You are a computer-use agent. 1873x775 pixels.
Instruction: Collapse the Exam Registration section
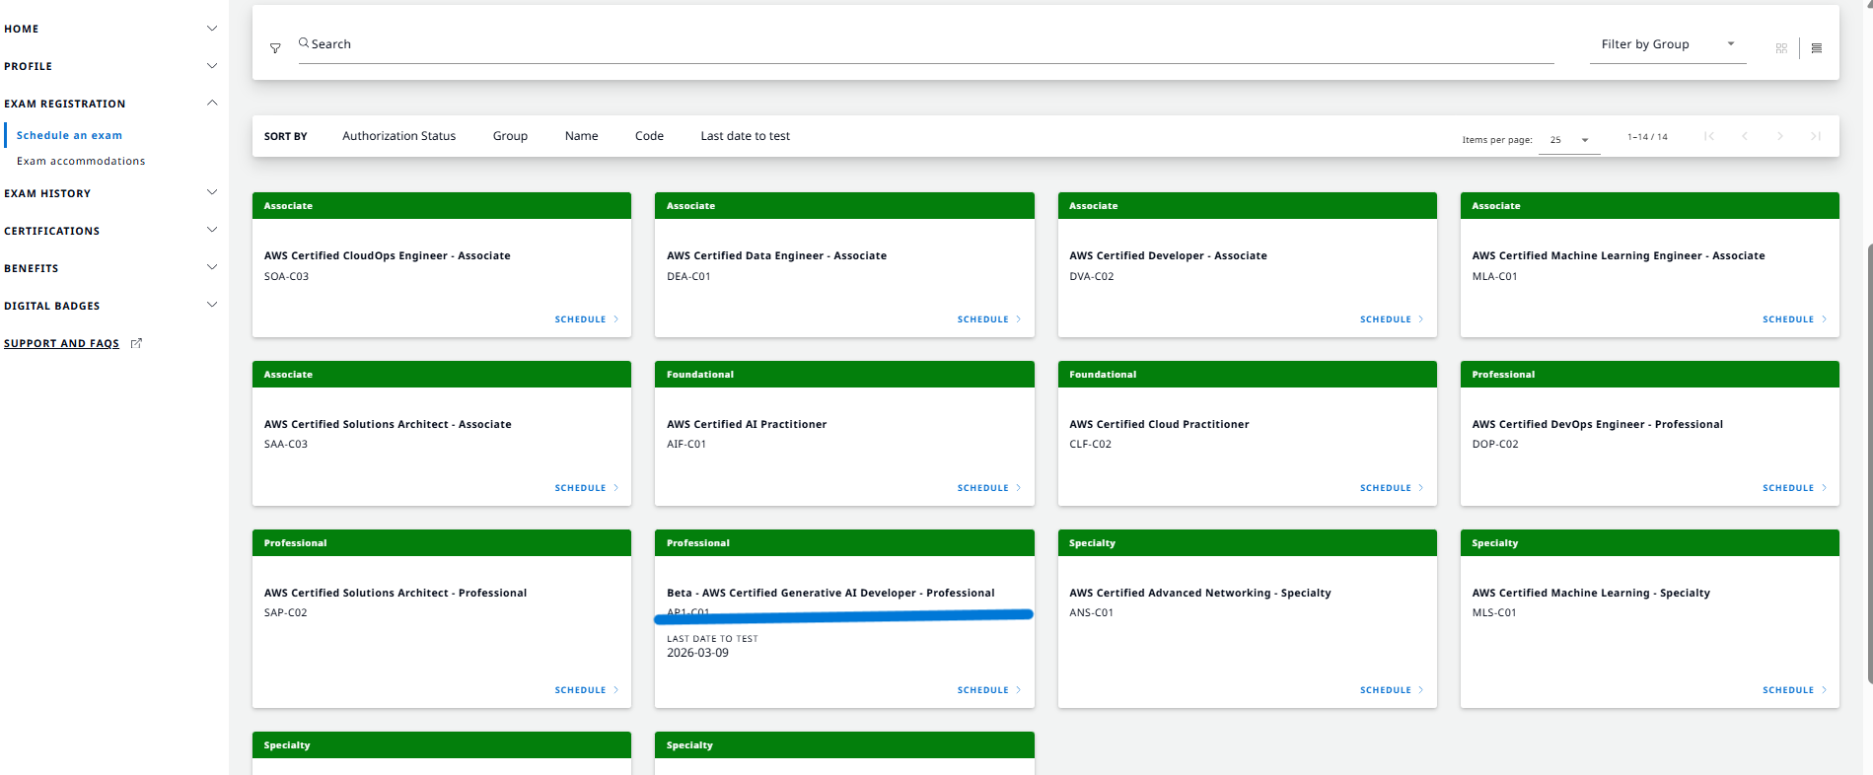[x=212, y=103]
